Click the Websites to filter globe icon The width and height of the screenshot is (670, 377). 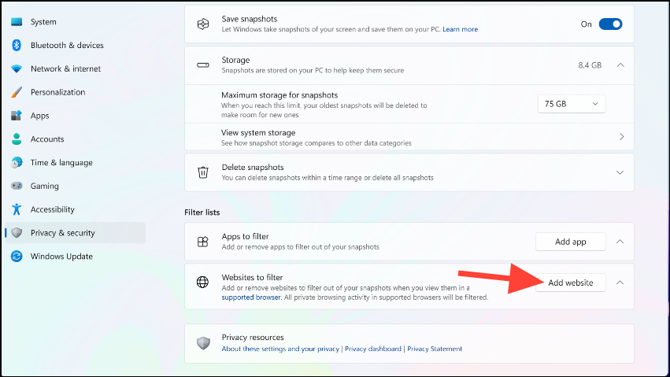point(203,283)
